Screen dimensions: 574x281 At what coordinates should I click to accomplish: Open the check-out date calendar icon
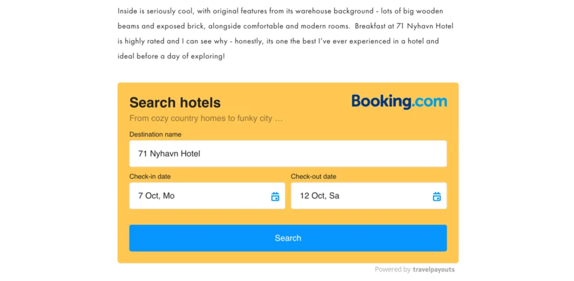tap(437, 196)
